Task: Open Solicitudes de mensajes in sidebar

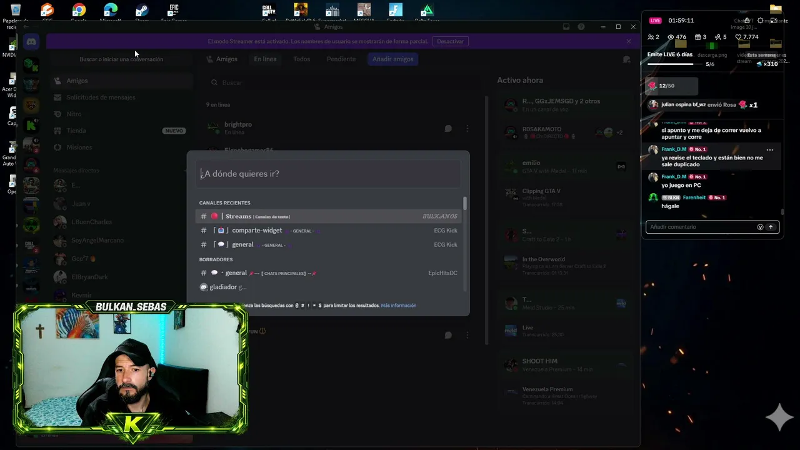Action: click(122, 97)
